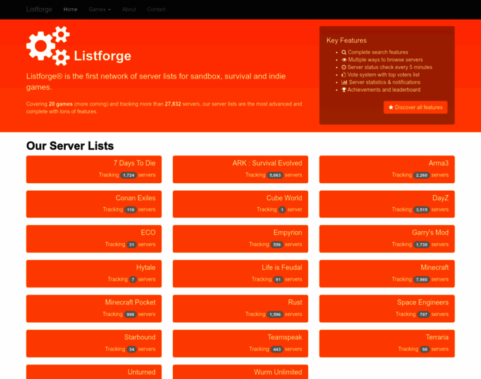Open the Unturned server list
Viewport: 481px width, 379px height.
pos(94,372)
